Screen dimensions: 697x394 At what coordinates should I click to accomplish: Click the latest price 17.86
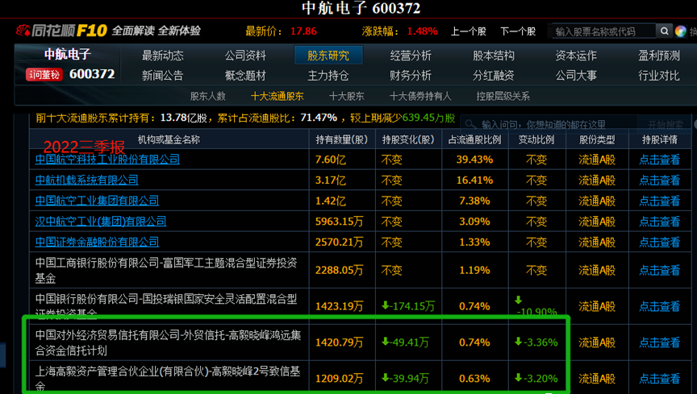point(303,31)
